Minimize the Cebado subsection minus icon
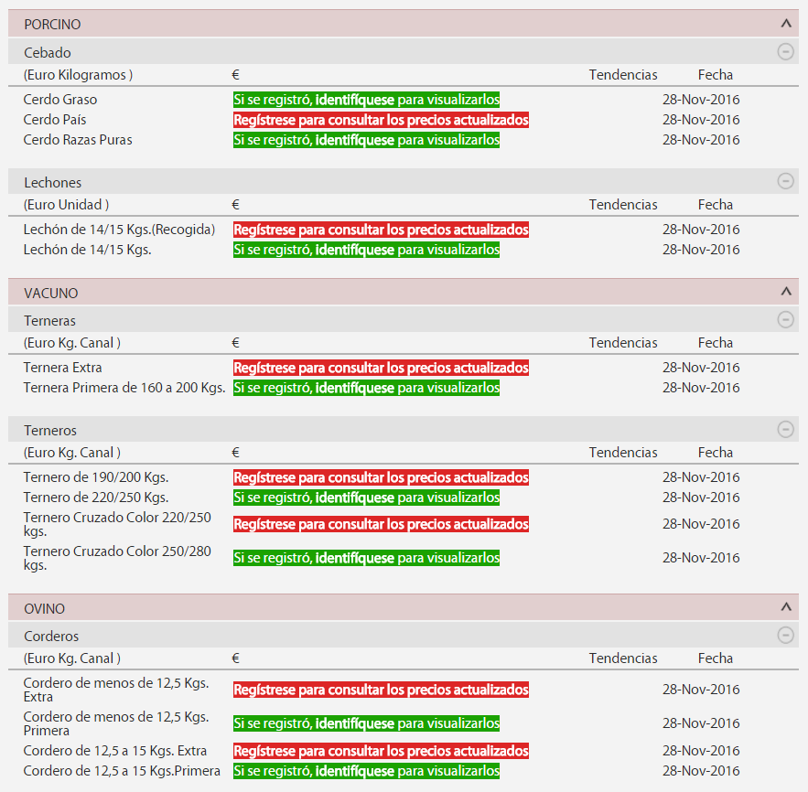The width and height of the screenshot is (808, 792). click(785, 52)
